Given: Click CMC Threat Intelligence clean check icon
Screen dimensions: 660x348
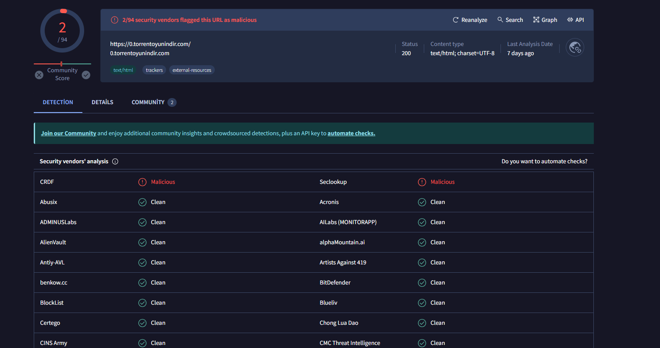Looking at the screenshot, I should pos(422,343).
